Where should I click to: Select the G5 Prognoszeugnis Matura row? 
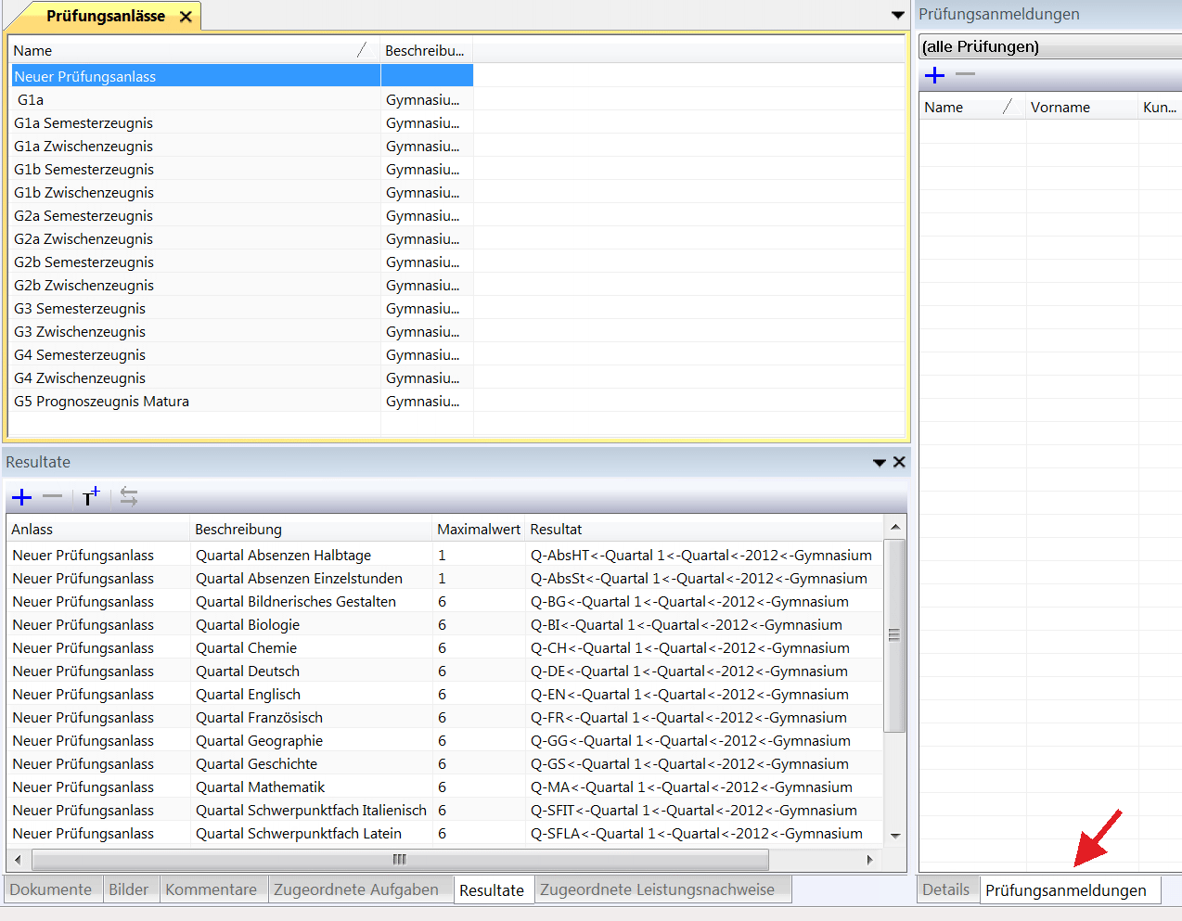102,402
